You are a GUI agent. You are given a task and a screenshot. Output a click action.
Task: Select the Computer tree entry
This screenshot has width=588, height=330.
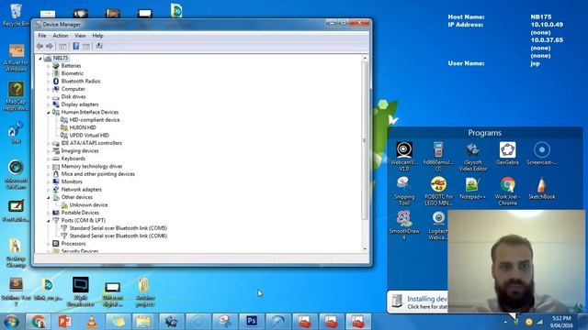[x=73, y=89]
